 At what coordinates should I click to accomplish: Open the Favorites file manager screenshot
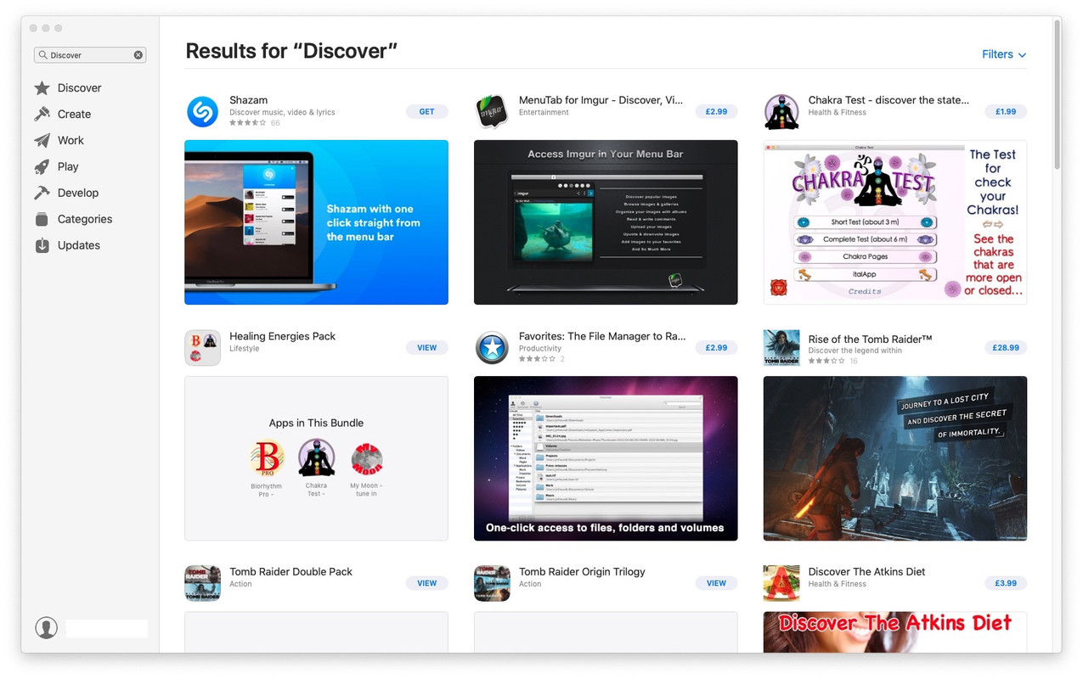(606, 458)
